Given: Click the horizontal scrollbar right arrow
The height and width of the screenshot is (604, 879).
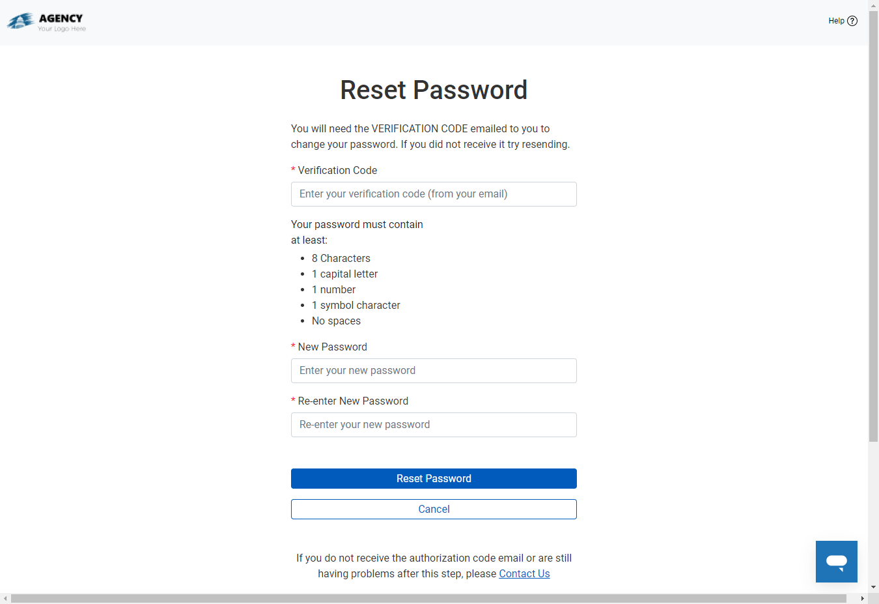Looking at the screenshot, I should click(x=863, y=599).
